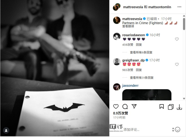Viewport: 186px width, 137px height.
Task: Reply to greigfraser_dp's comment
Action: click(139, 70)
